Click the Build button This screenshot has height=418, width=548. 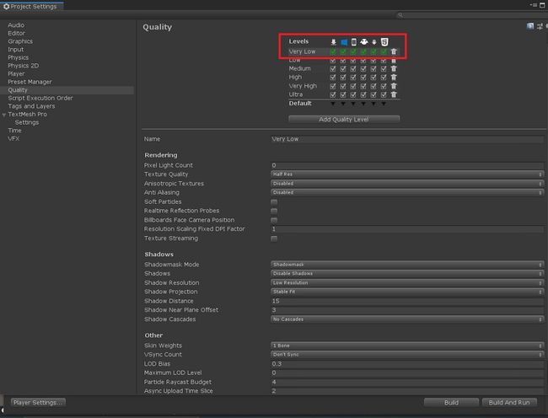click(x=451, y=402)
